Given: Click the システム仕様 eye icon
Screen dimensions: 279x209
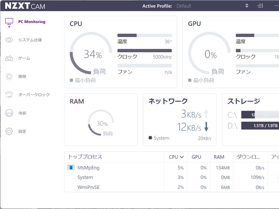Looking at the screenshot, I should point(9,40).
